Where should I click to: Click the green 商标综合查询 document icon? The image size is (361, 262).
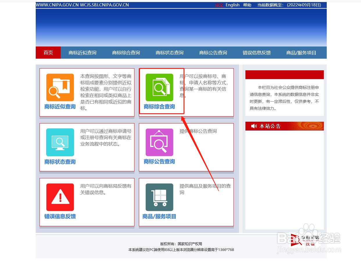(x=159, y=87)
